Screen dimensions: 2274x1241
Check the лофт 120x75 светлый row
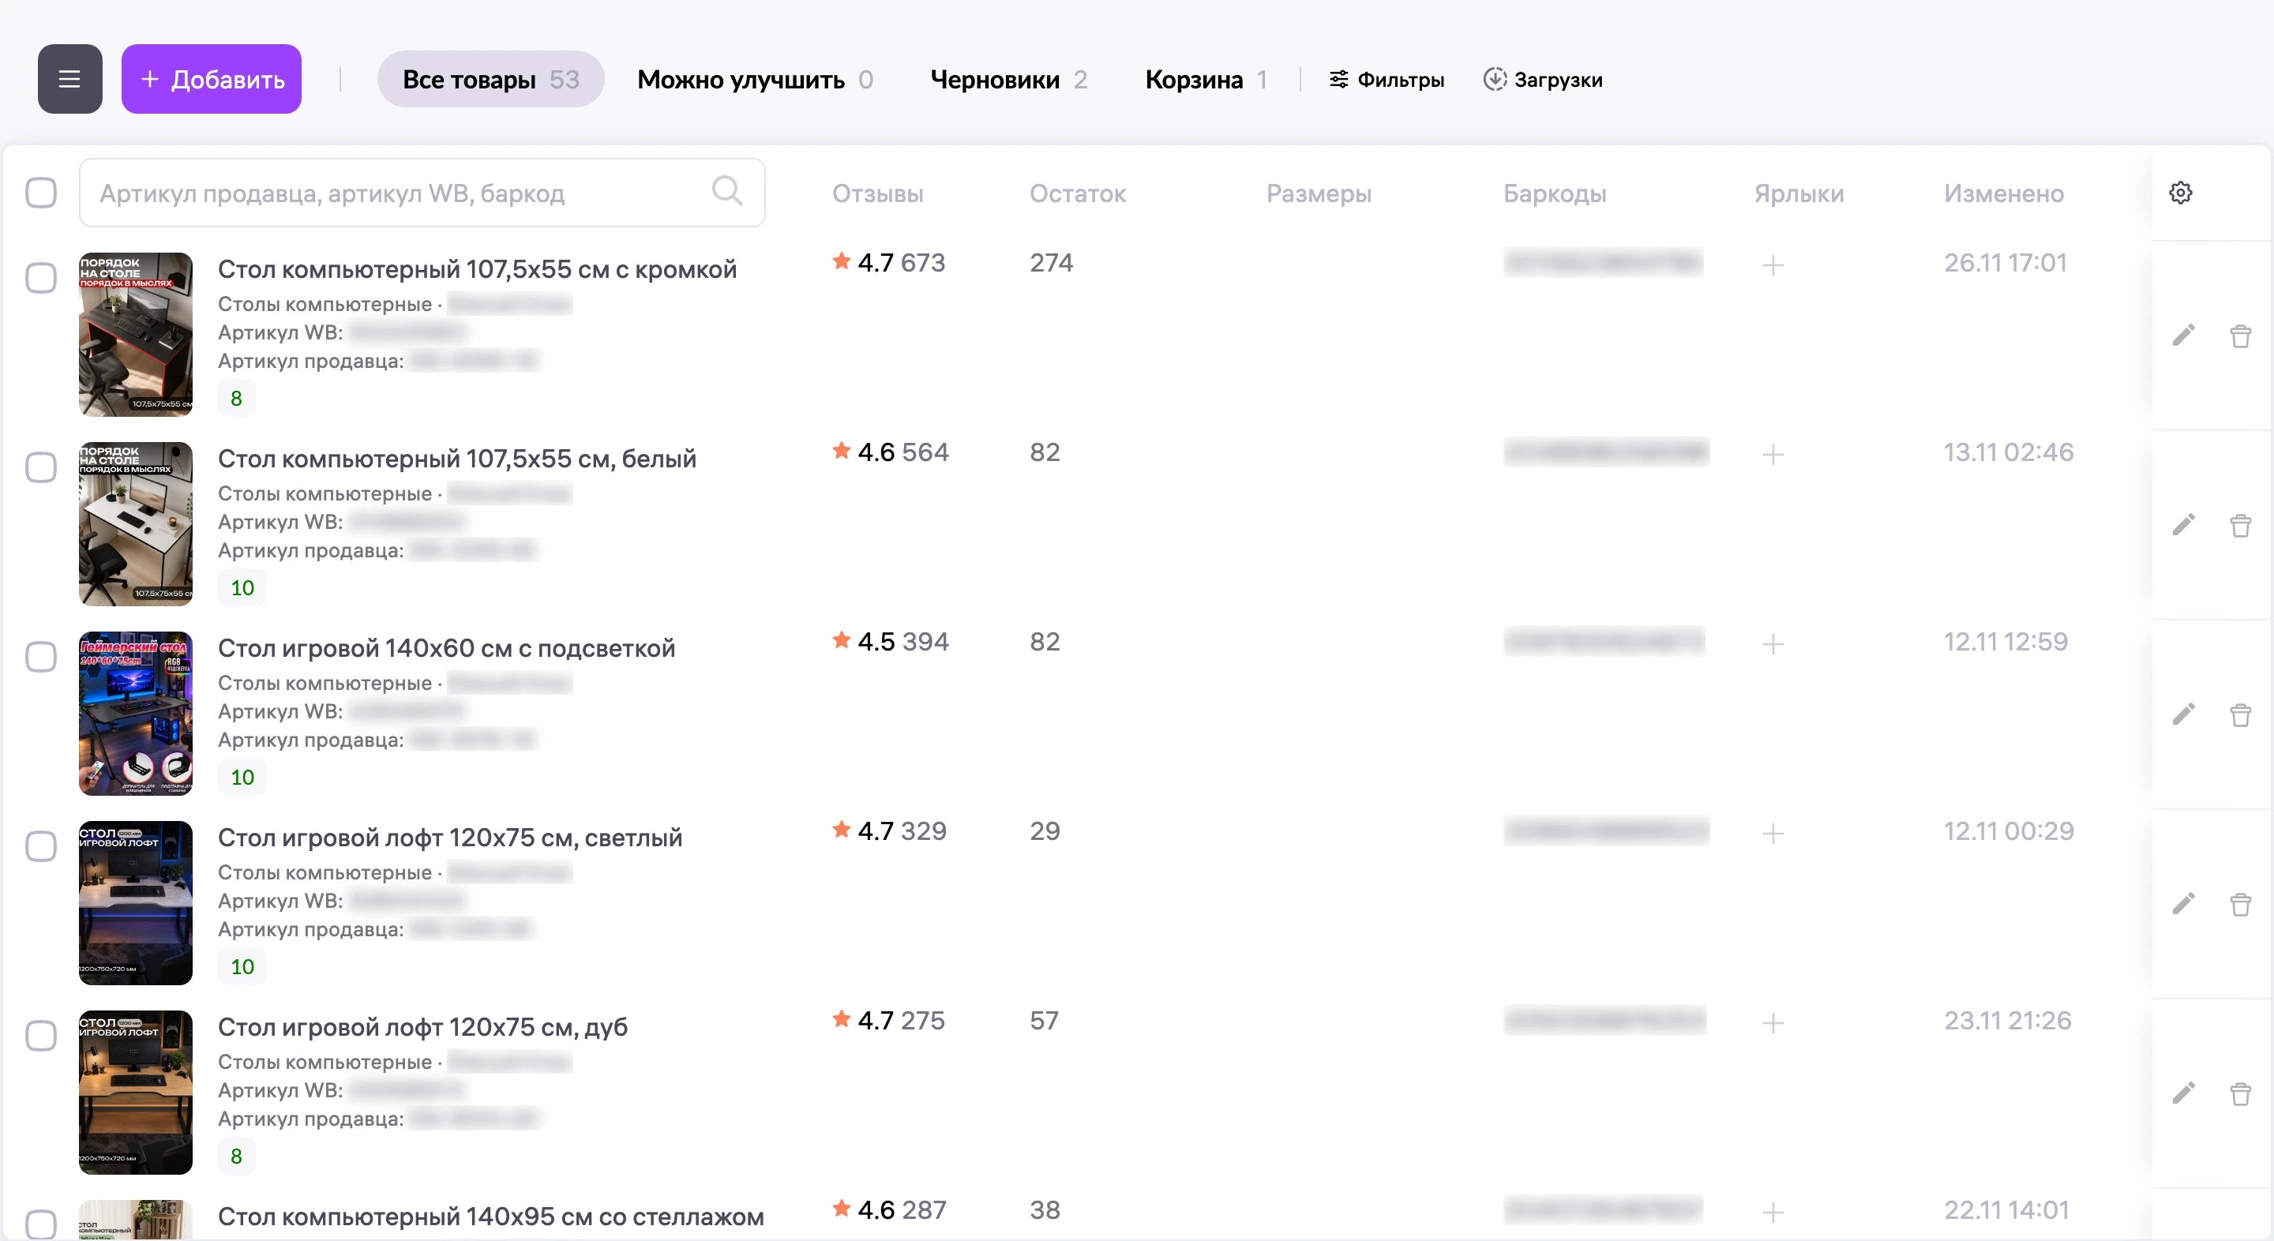[40, 846]
